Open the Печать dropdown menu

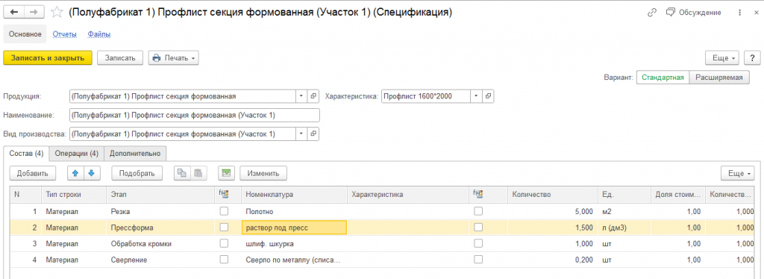[173, 57]
